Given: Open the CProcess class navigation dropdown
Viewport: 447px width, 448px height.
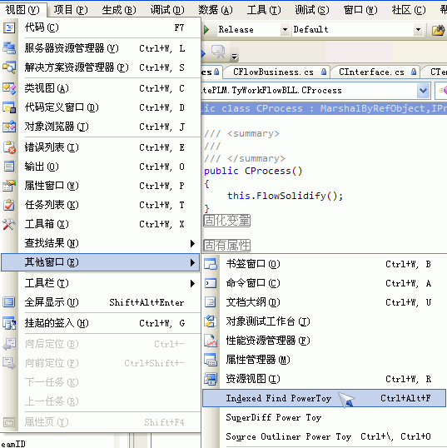Looking at the screenshot, I should click(423, 91).
